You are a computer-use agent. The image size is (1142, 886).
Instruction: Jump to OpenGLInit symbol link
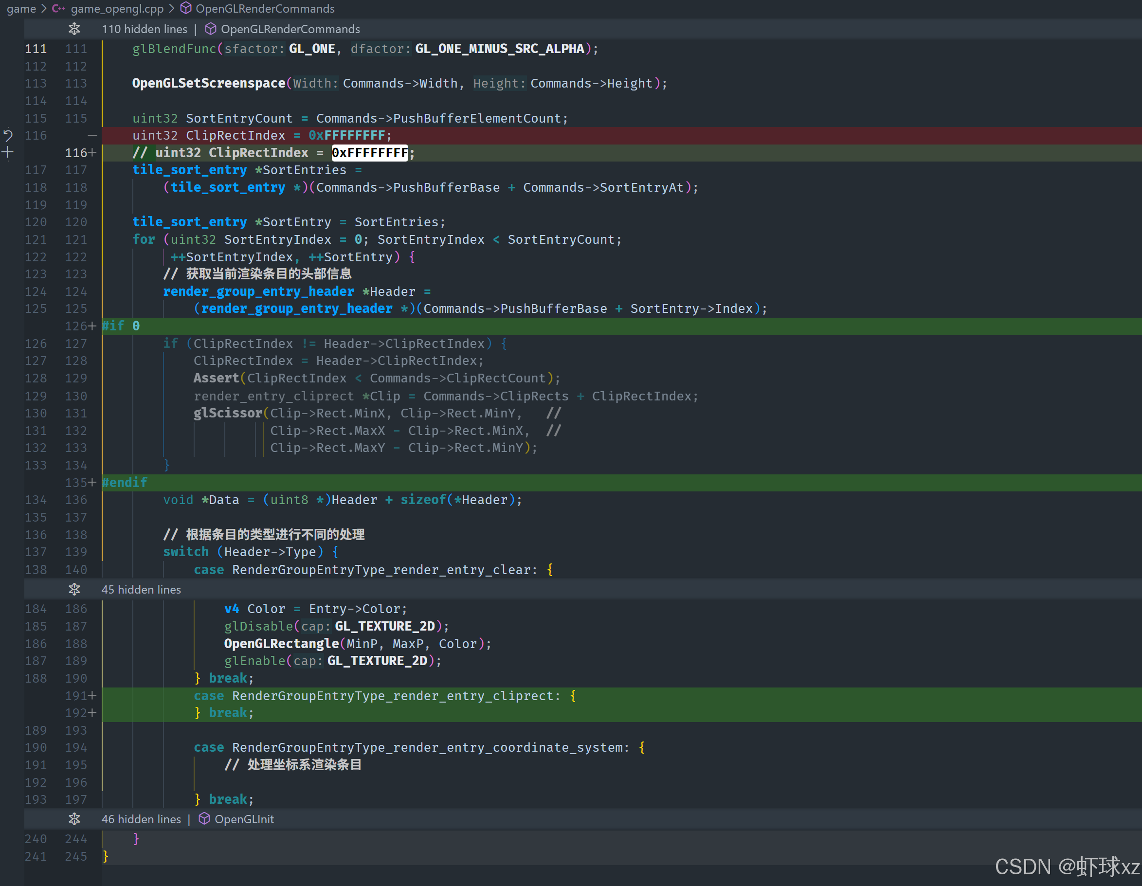click(x=244, y=819)
